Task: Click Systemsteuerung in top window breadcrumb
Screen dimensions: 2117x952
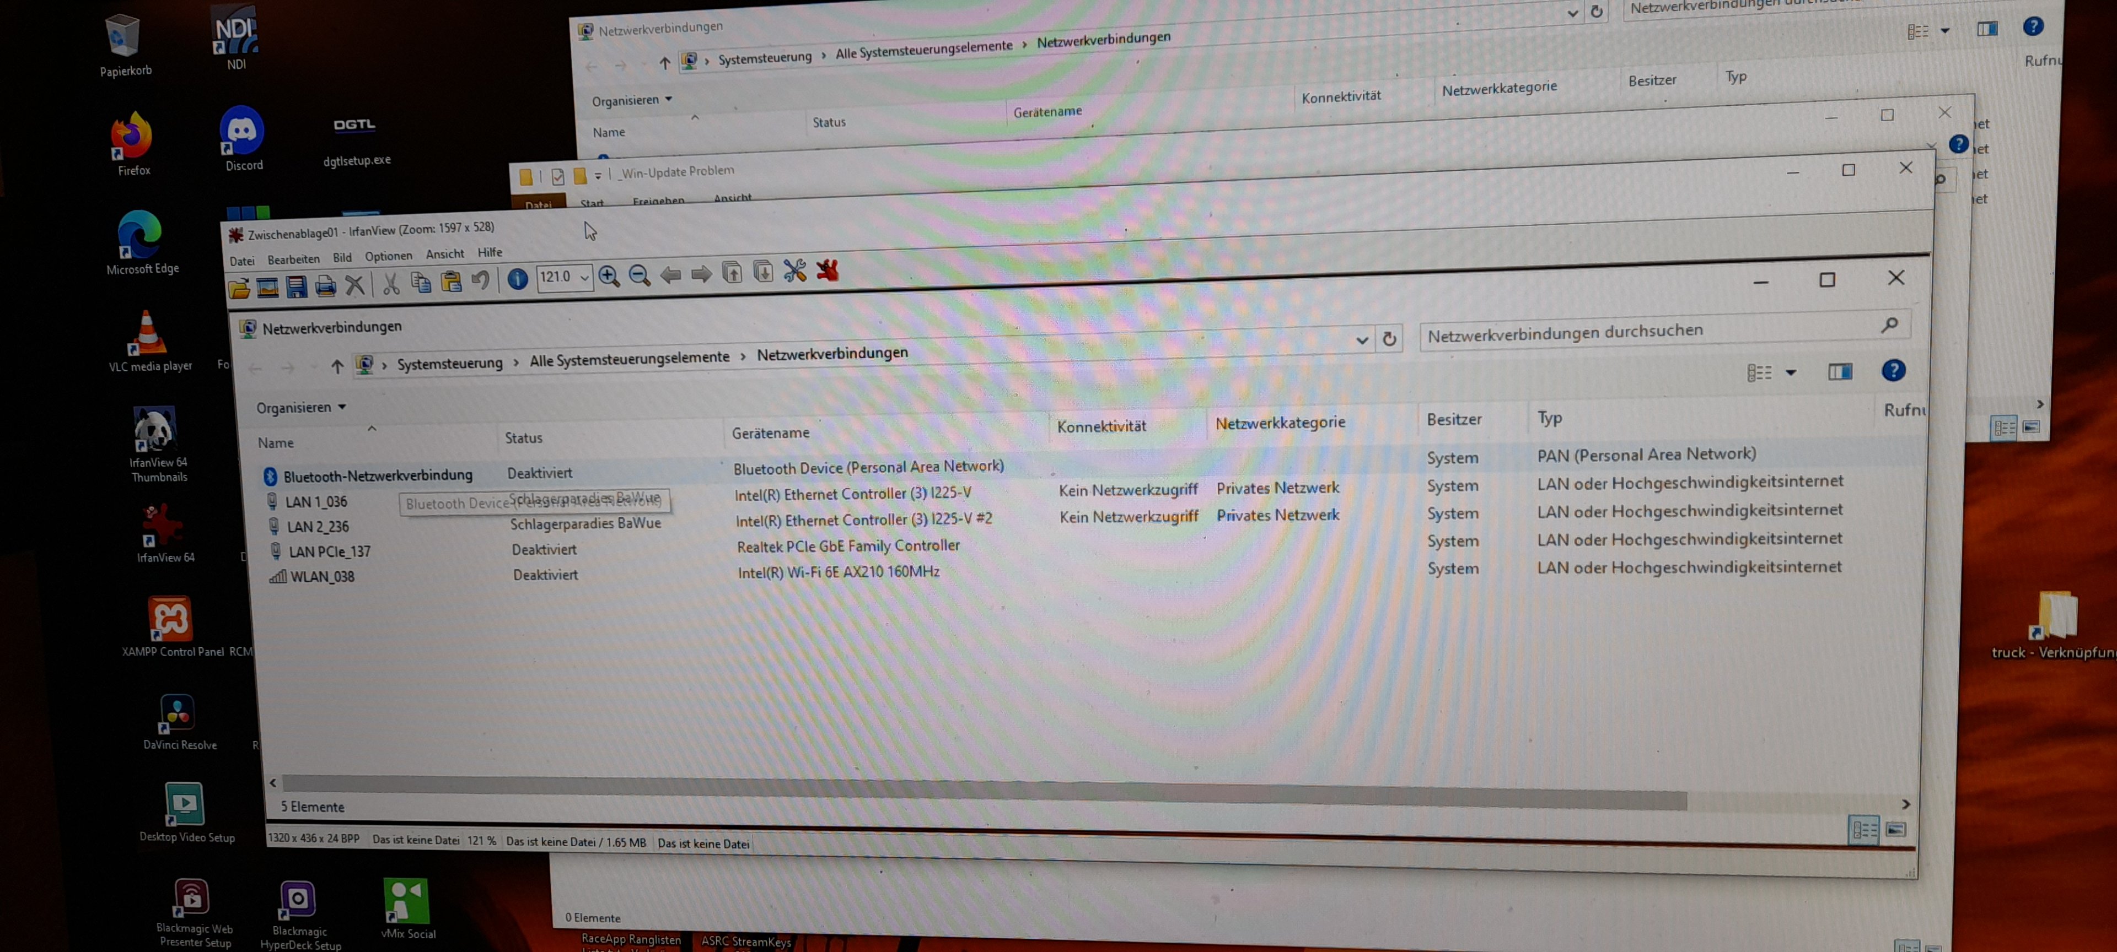Action: click(x=764, y=57)
